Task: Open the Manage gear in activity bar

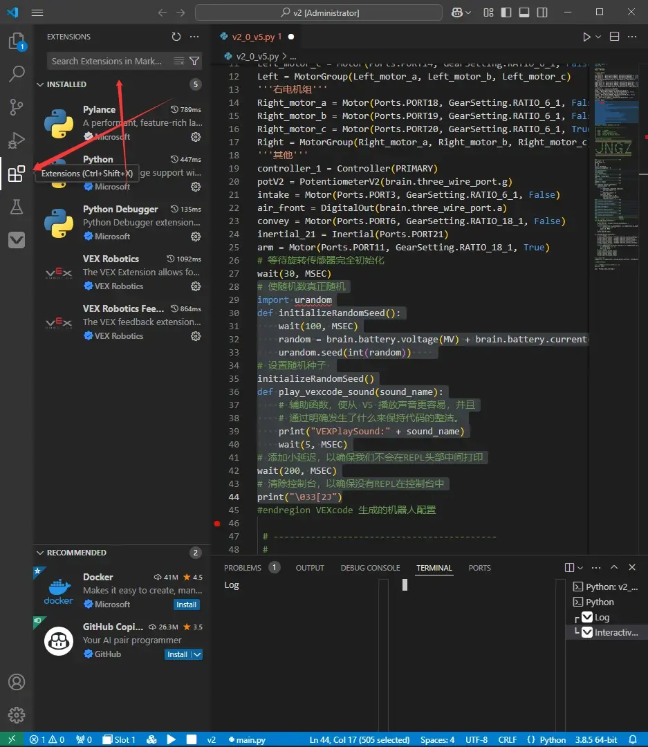Action: click(x=17, y=715)
